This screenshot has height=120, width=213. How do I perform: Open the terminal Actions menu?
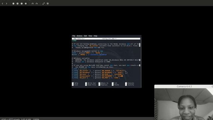pos(80,36)
